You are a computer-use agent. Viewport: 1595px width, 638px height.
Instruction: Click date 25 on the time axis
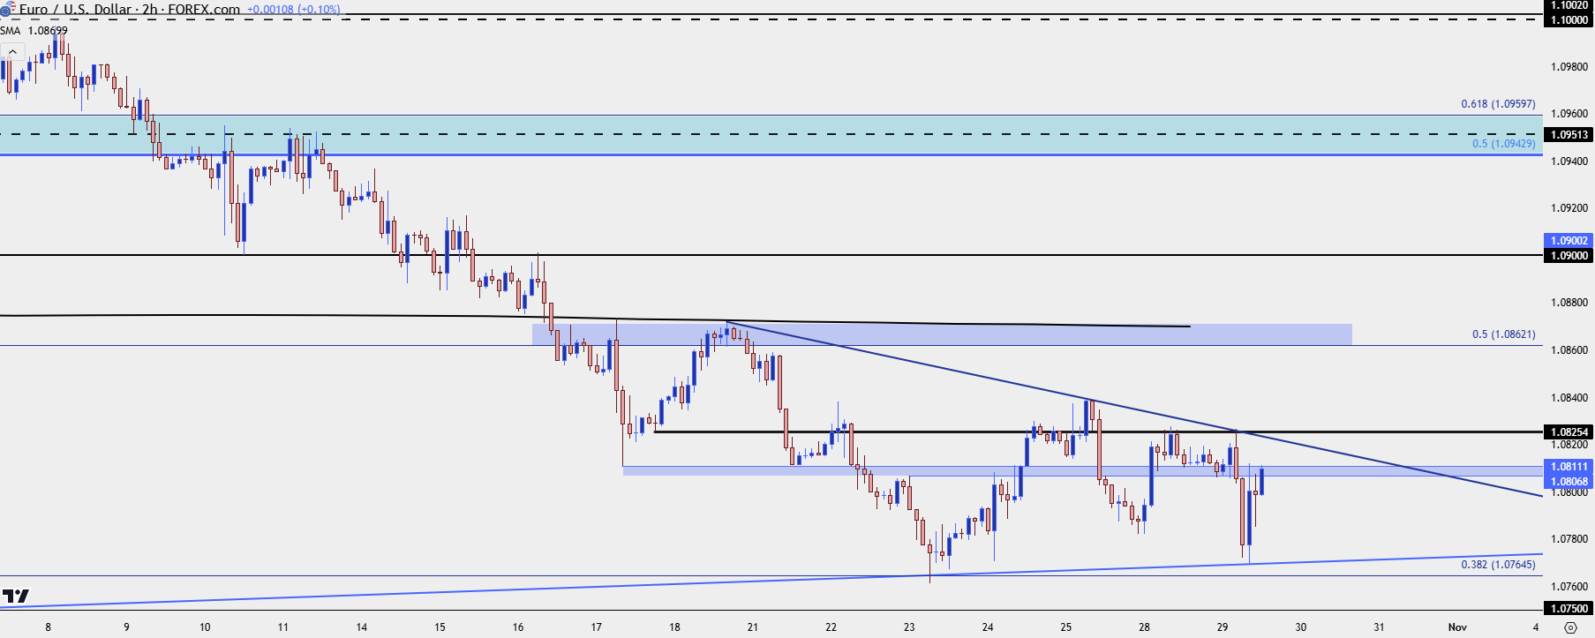pos(1066,627)
